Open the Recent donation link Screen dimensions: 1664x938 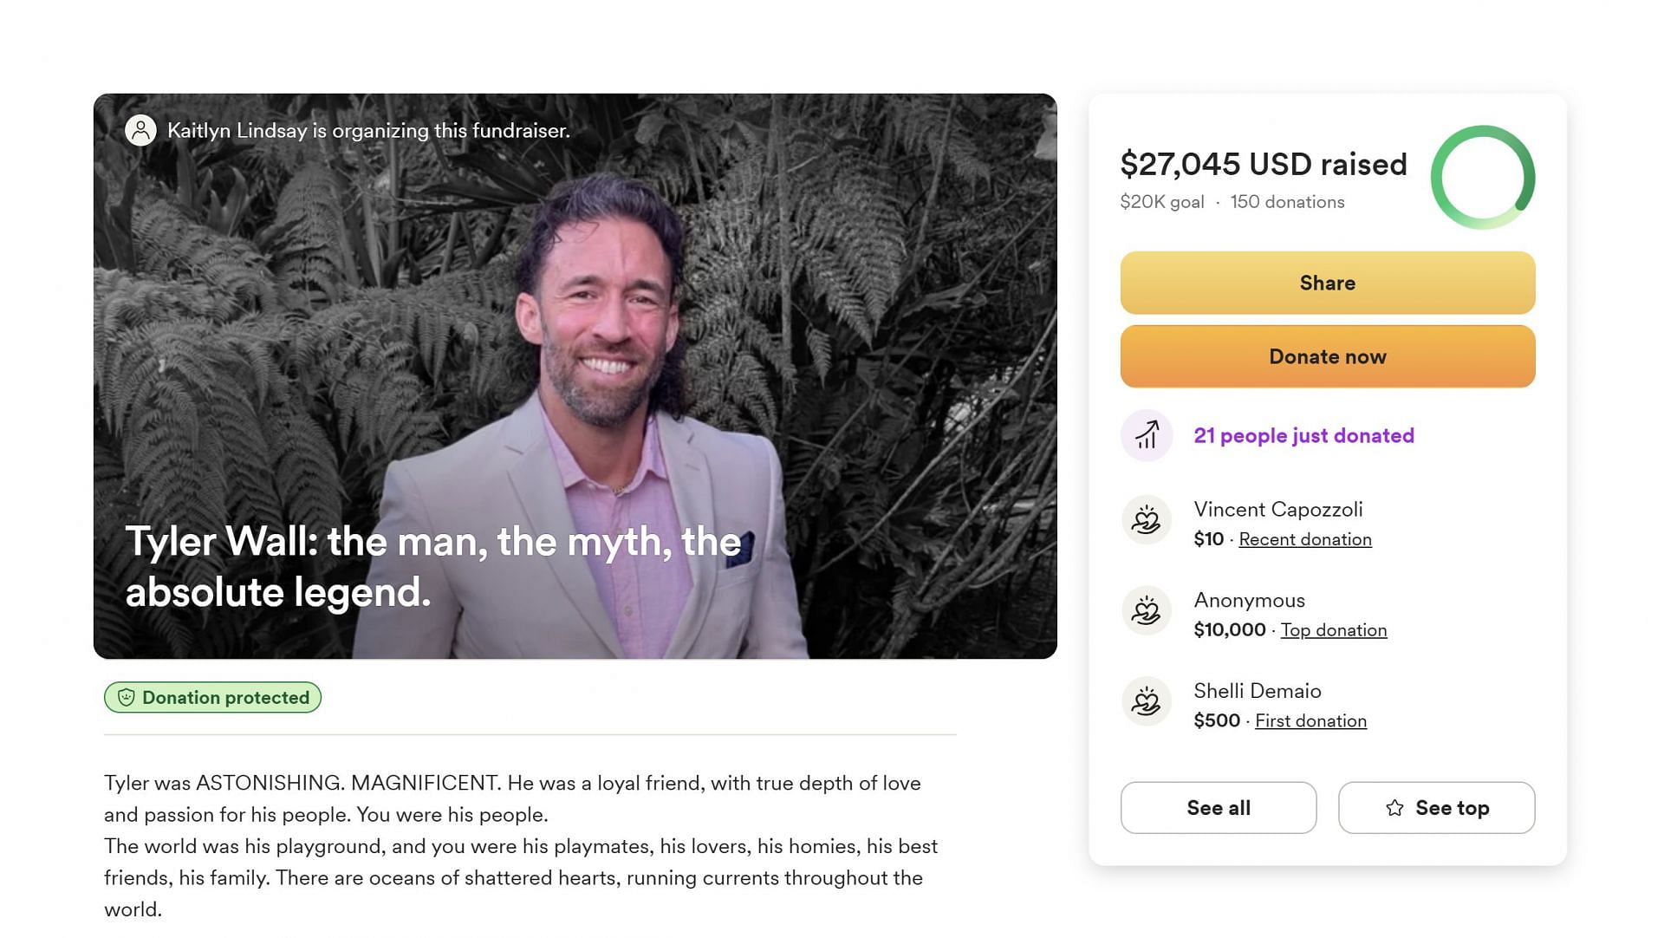pos(1304,539)
